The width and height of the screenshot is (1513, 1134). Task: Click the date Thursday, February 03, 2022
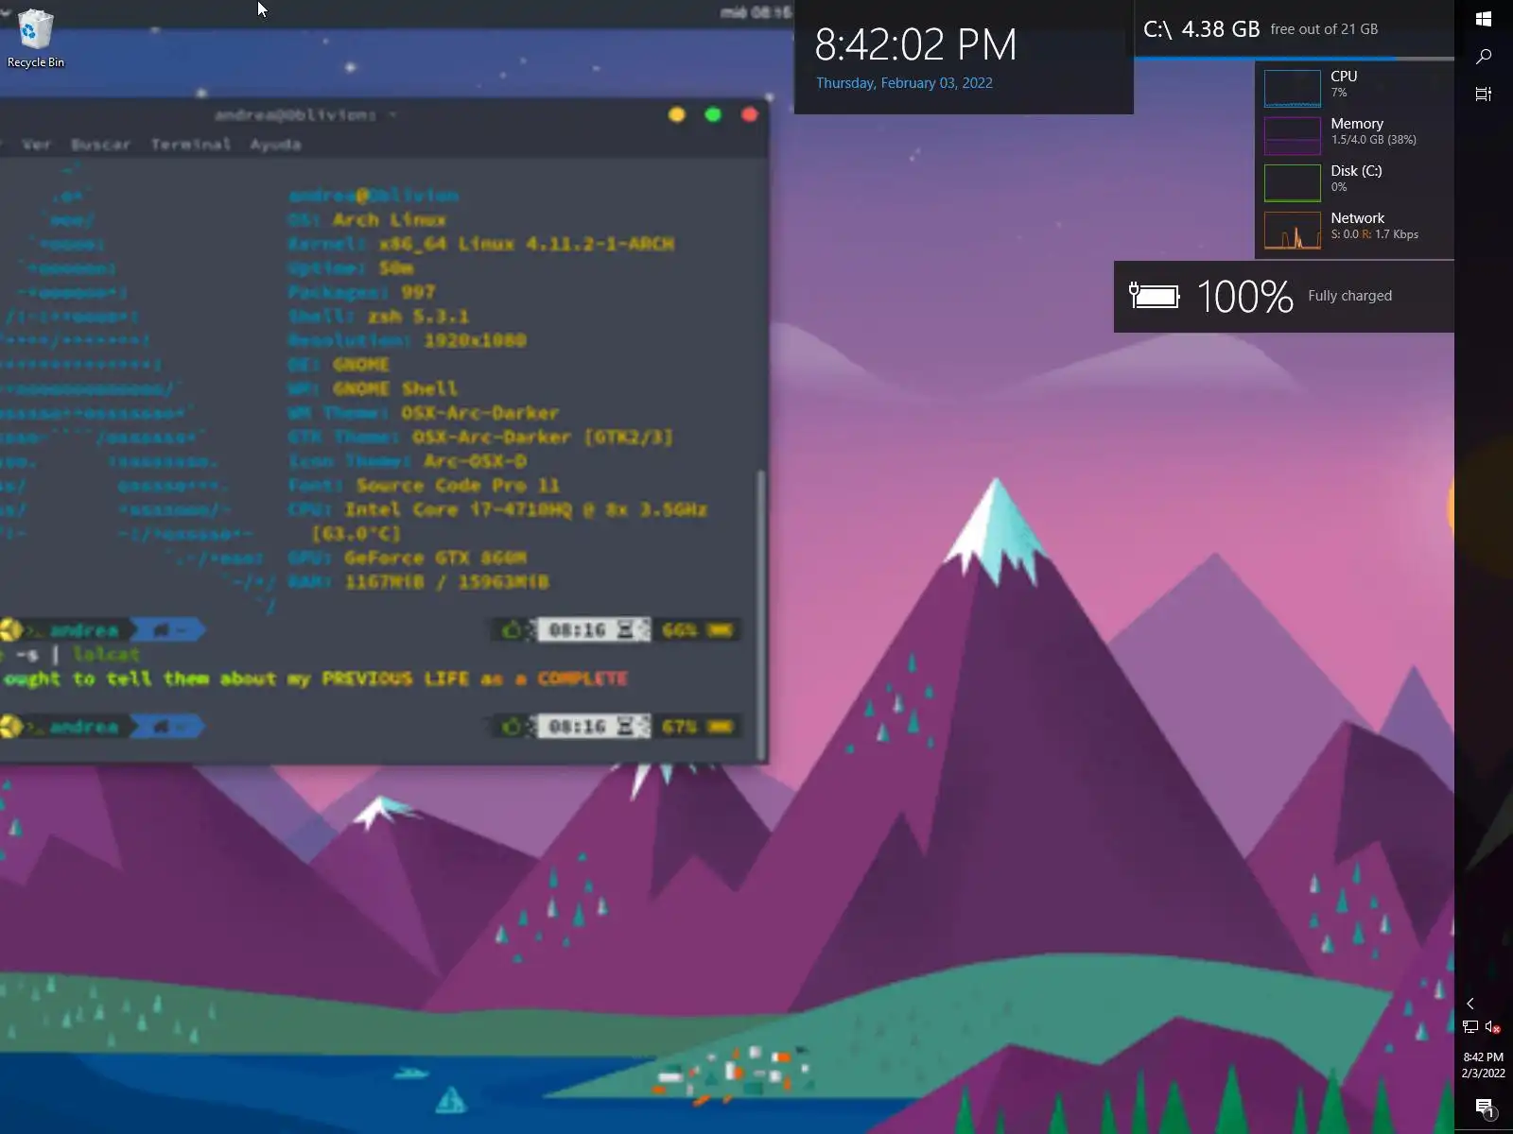(x=904, y=83)
